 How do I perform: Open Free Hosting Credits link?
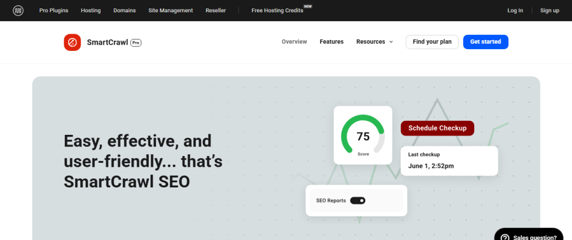(277, 11)
